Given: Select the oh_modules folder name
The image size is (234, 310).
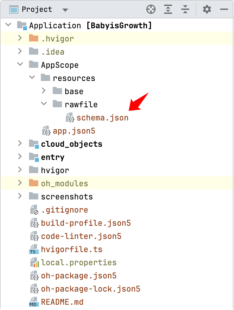Looking at the screenshot, I should (65, 184).
